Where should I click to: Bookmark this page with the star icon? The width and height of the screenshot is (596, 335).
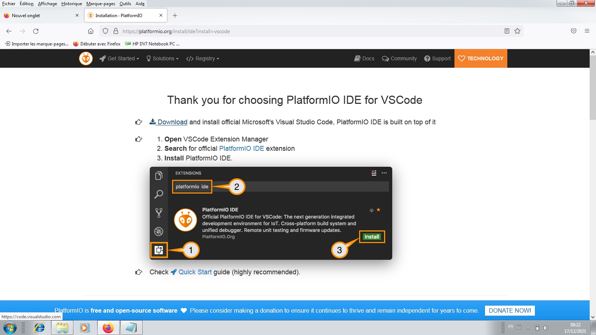(517, 31)
